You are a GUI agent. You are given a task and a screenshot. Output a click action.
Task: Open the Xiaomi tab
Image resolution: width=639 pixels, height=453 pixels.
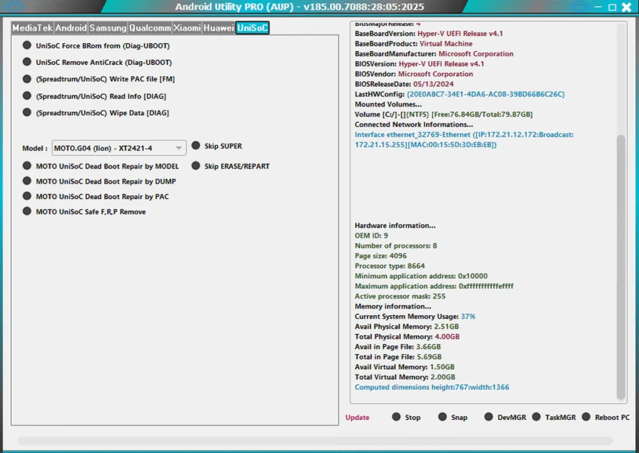(187, 27)
